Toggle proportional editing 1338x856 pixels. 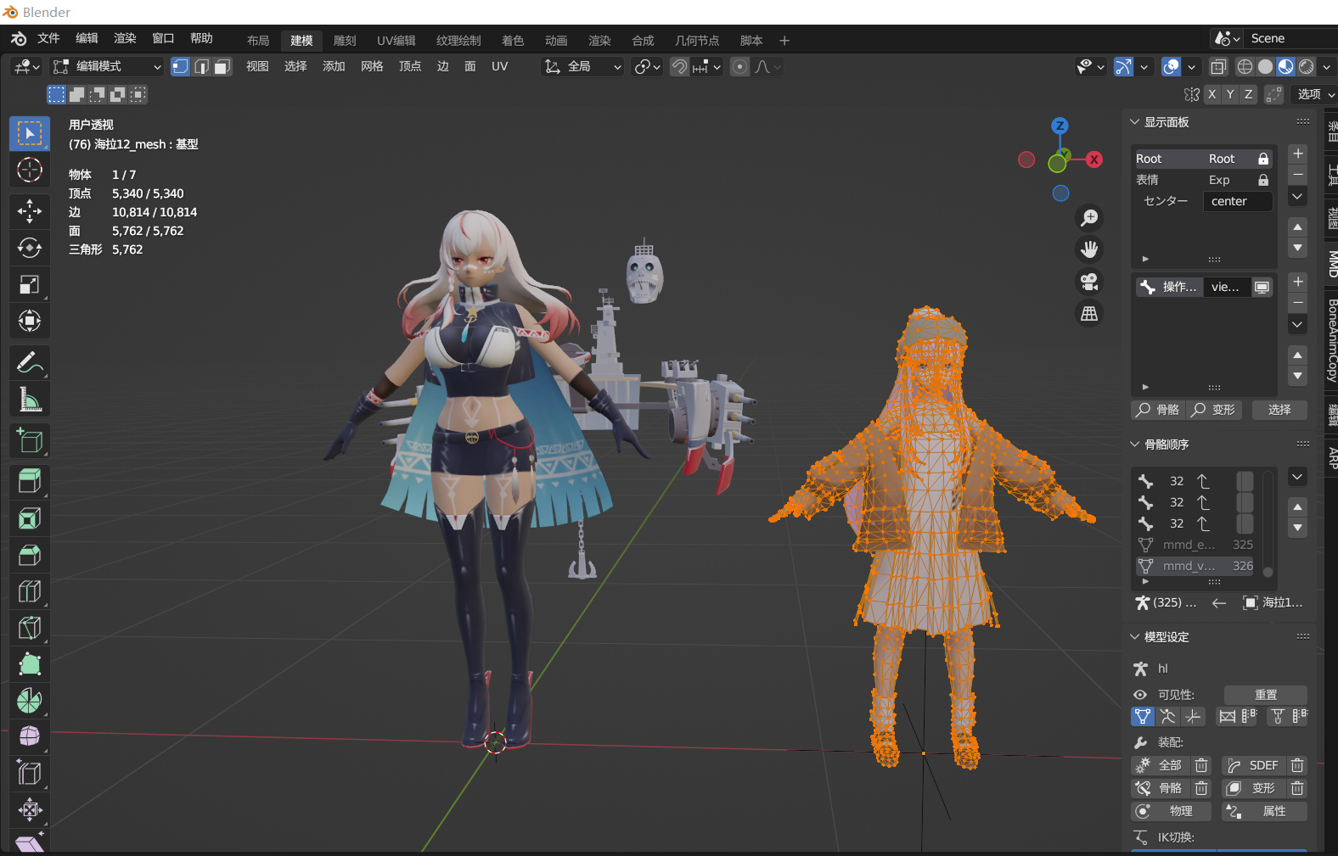pyautogui.click(x=740, y=67)
